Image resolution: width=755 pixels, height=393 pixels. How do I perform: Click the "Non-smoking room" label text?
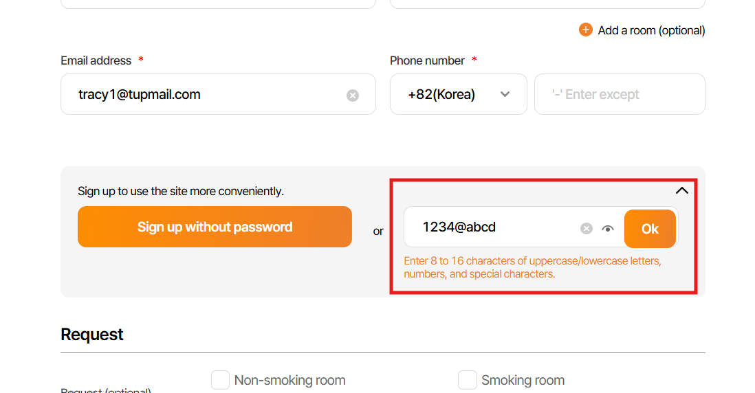click(x=289, y=380)
